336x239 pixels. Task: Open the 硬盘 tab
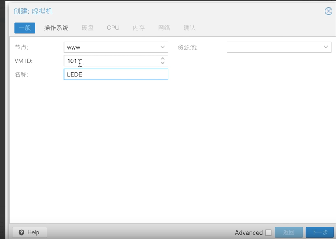click(87, 28)
